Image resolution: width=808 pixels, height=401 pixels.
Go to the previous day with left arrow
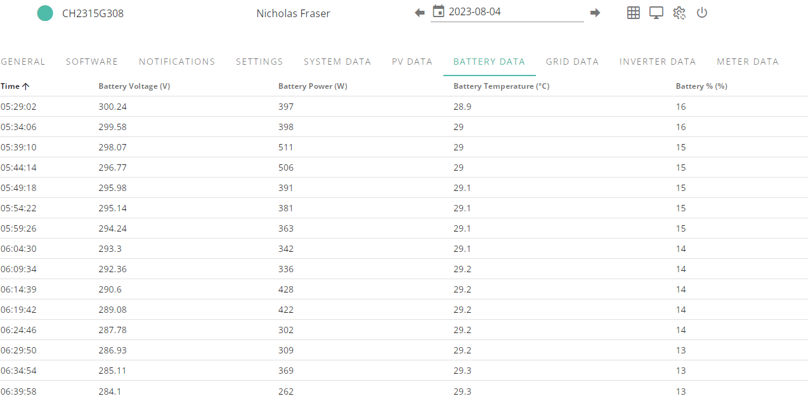(x=419, y=13)
